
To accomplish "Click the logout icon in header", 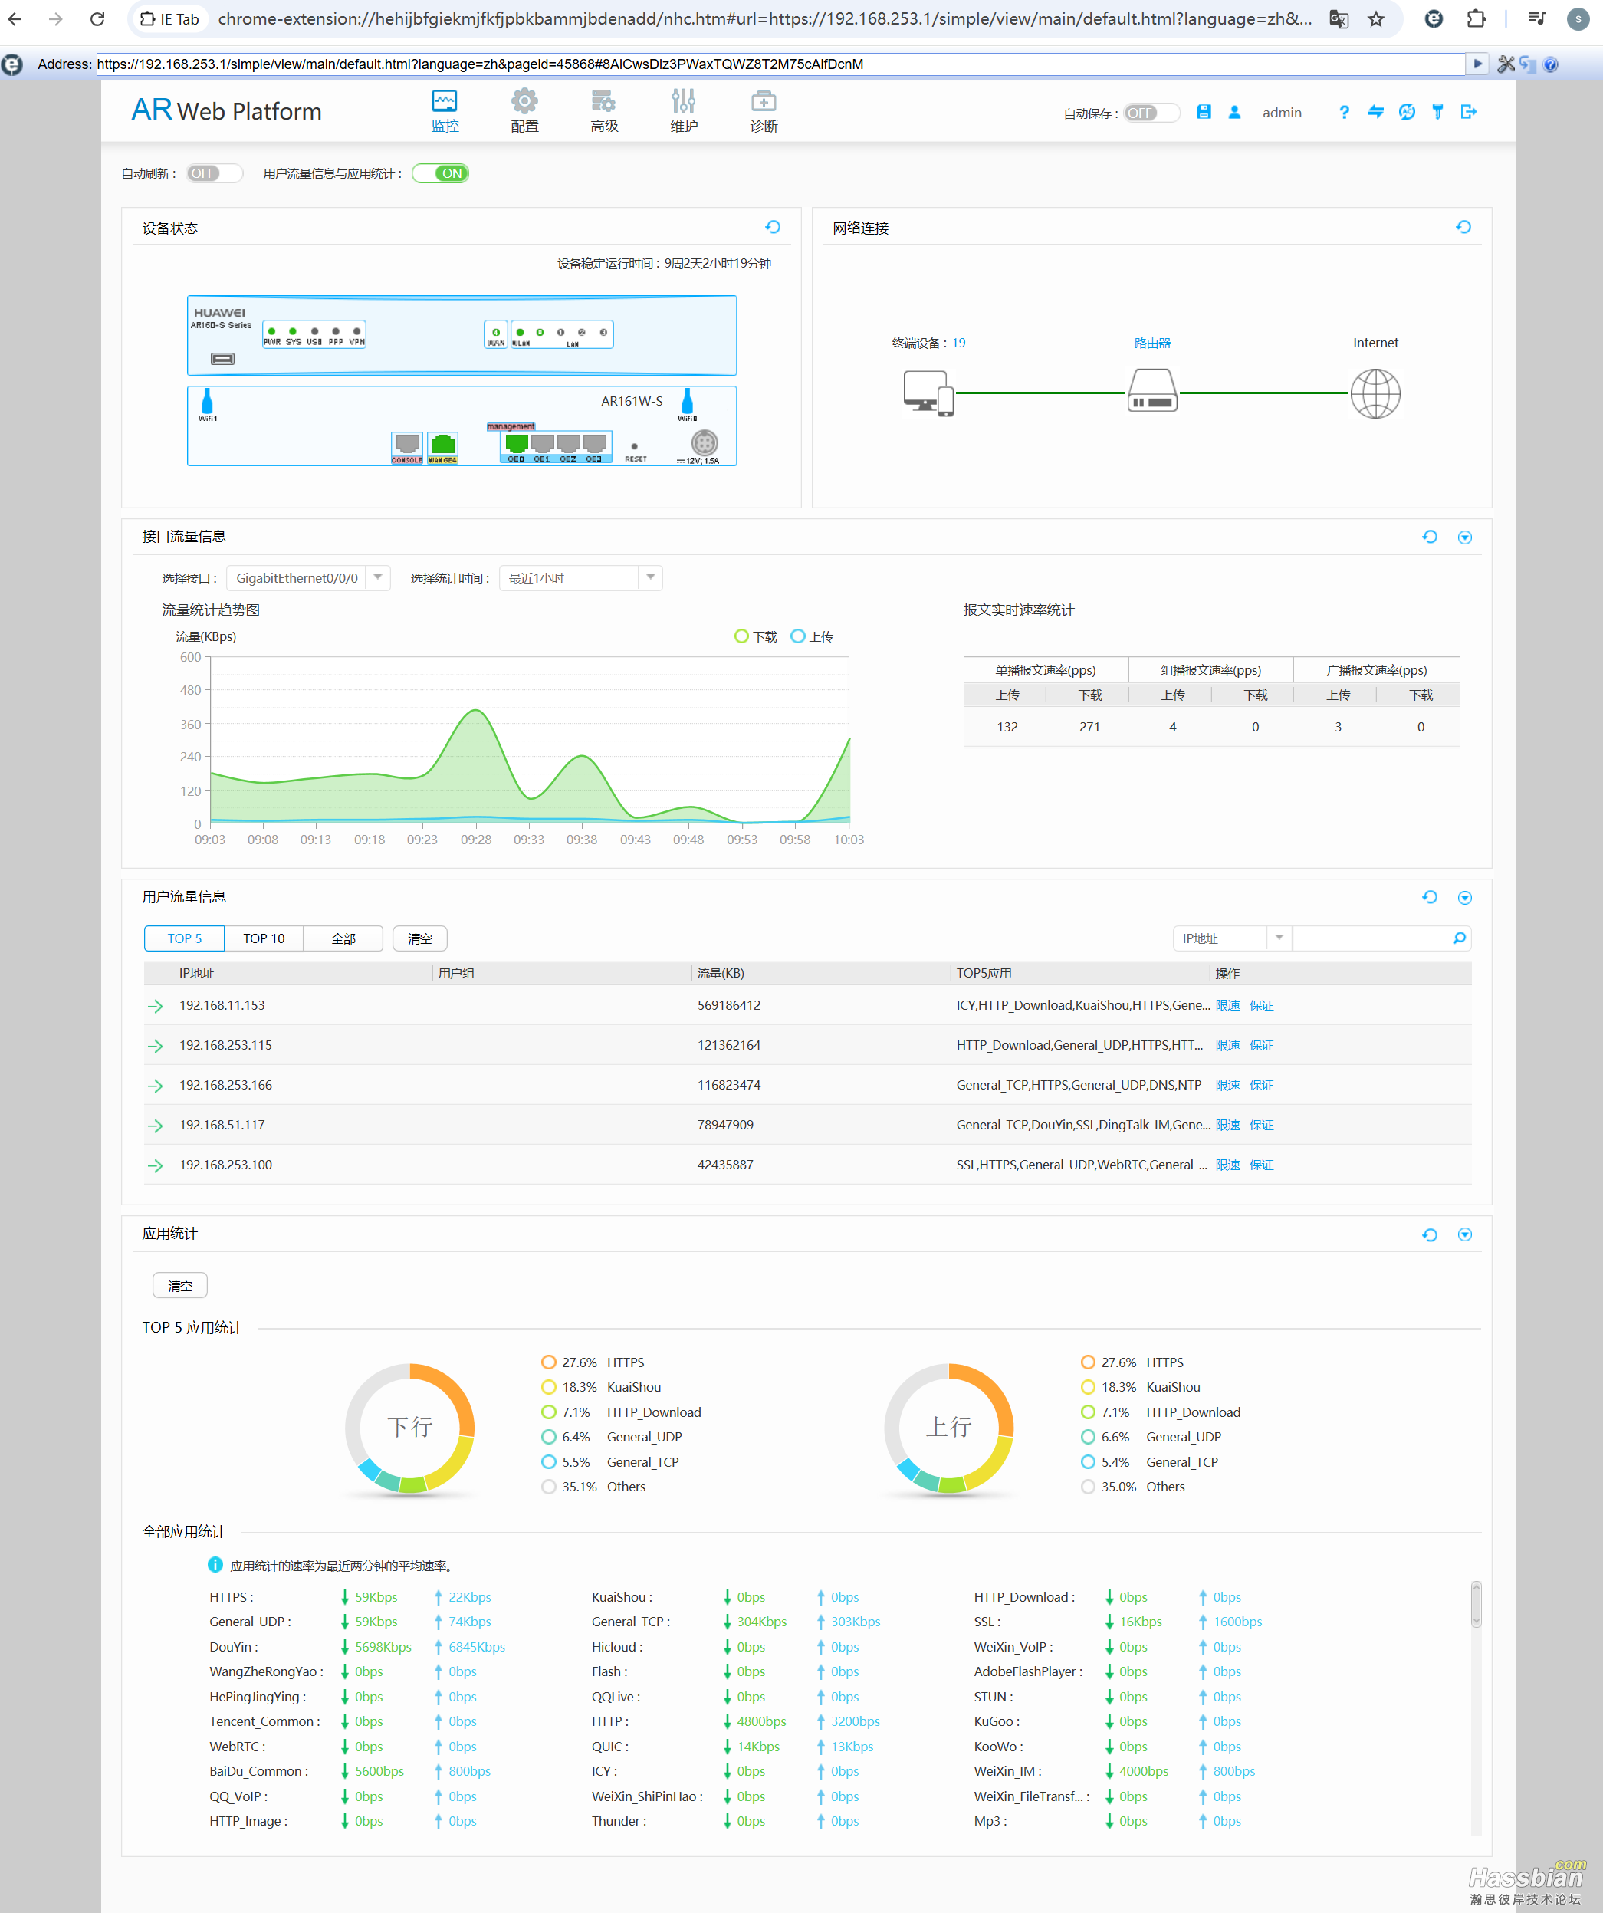I will click(x=1468, y=112).
